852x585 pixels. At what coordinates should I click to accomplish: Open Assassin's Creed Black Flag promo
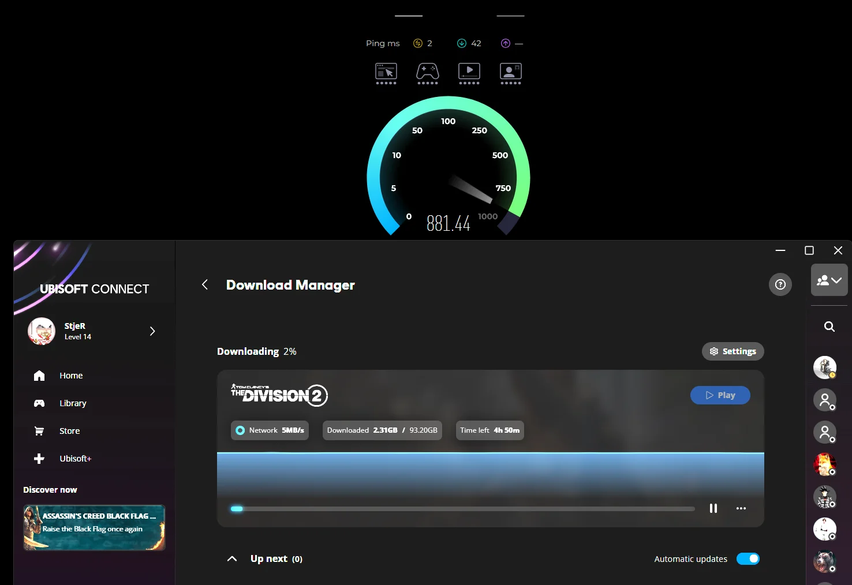[x=94, y=528]
